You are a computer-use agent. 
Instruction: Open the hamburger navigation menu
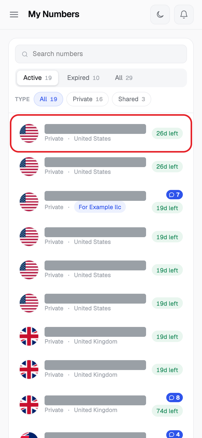coord(14,15)
